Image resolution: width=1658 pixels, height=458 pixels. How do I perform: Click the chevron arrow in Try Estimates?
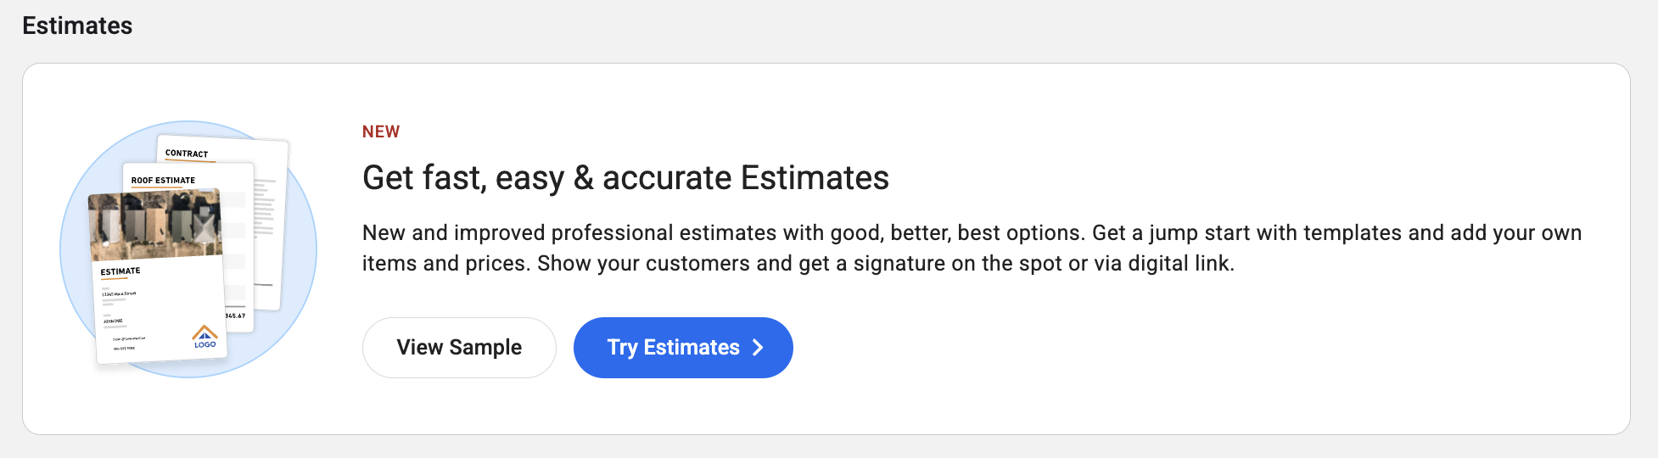click(758, 348)
